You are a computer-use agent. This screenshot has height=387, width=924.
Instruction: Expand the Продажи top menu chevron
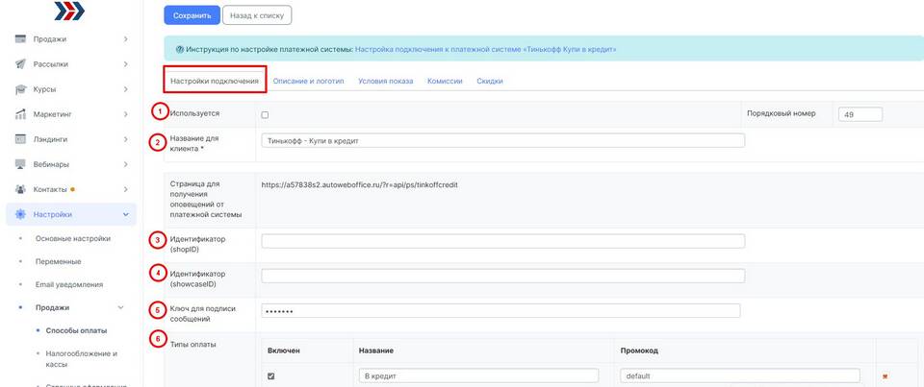tap(125, 38)
